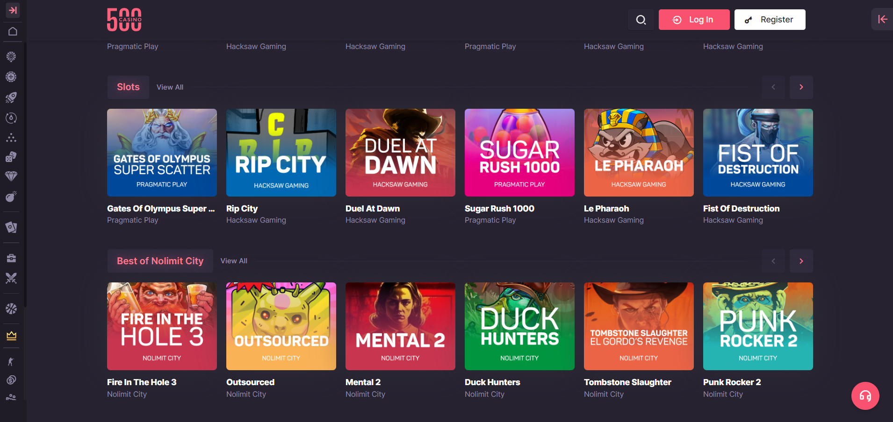This screenshot has width=893, height=422.
Task: Open the diamond sidebar icon
Action: [11, 176]
